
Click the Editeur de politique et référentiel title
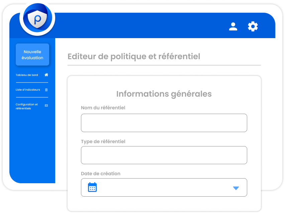[134, 56]
